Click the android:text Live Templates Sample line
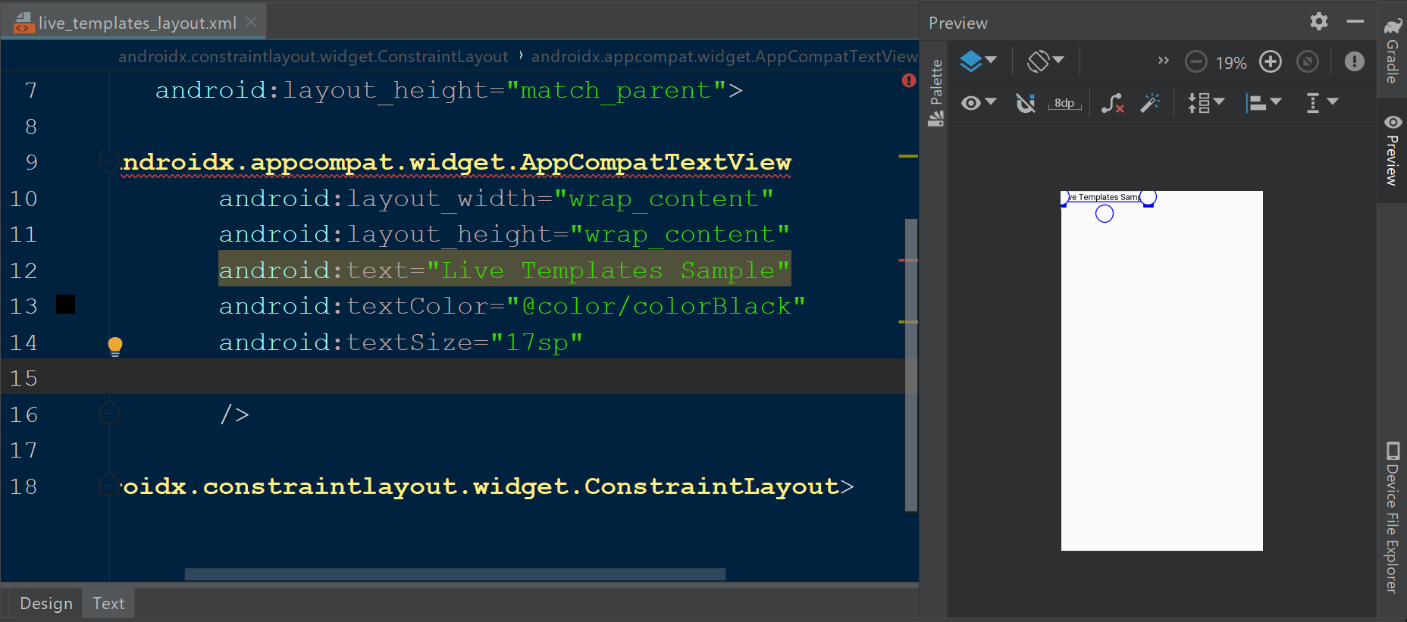 pyautogui.click(x=504, y=270)
